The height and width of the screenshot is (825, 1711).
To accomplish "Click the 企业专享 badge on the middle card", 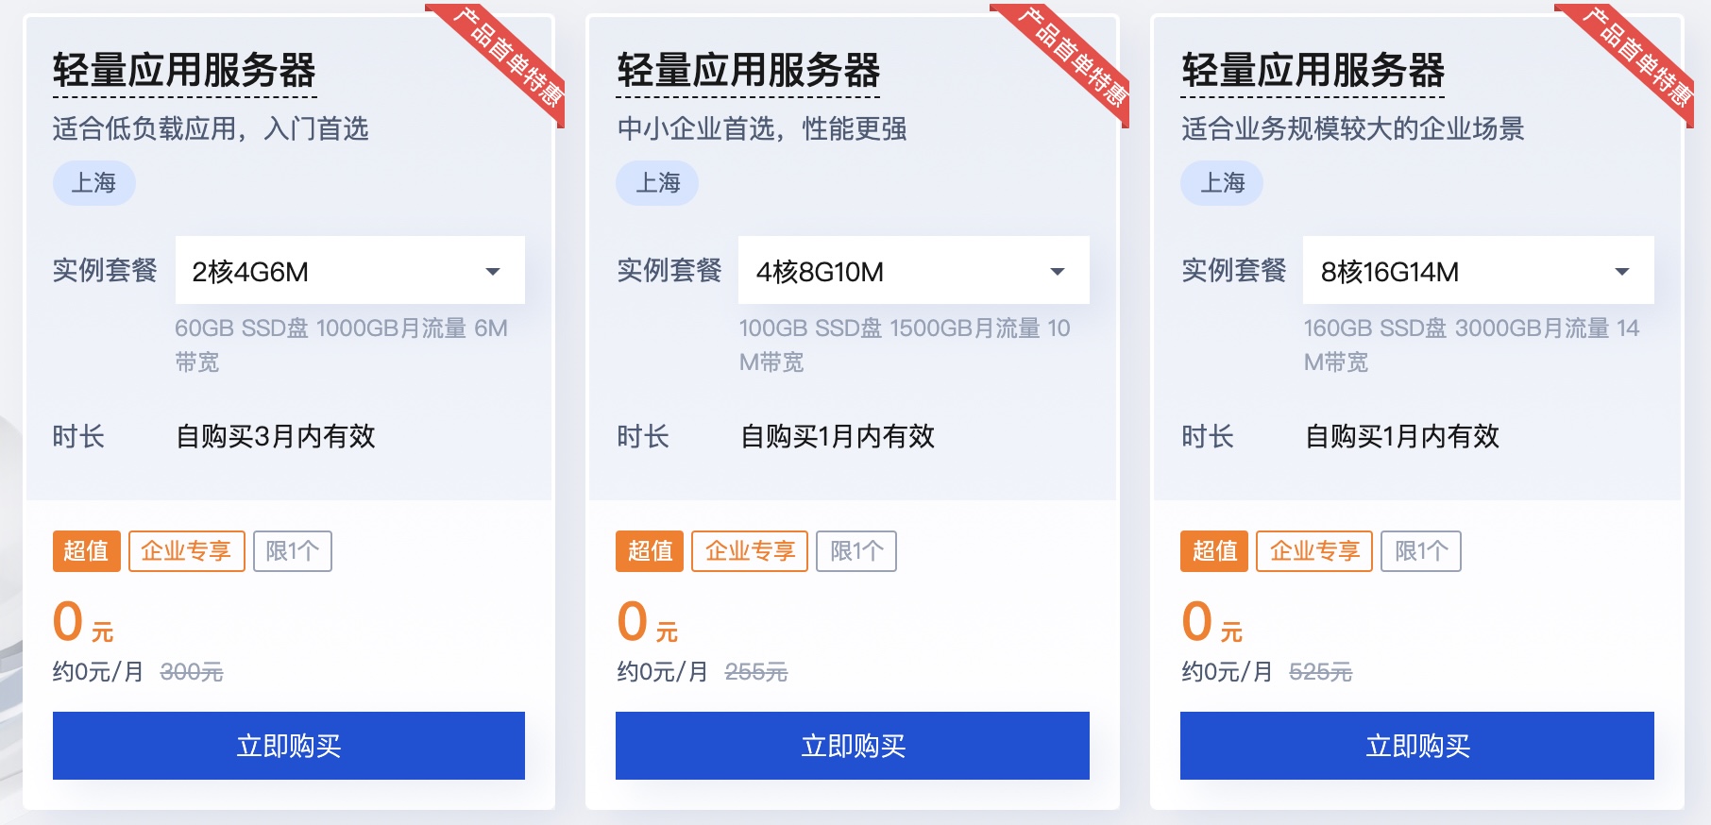I will pyautogui.click(x=750, y=551).
